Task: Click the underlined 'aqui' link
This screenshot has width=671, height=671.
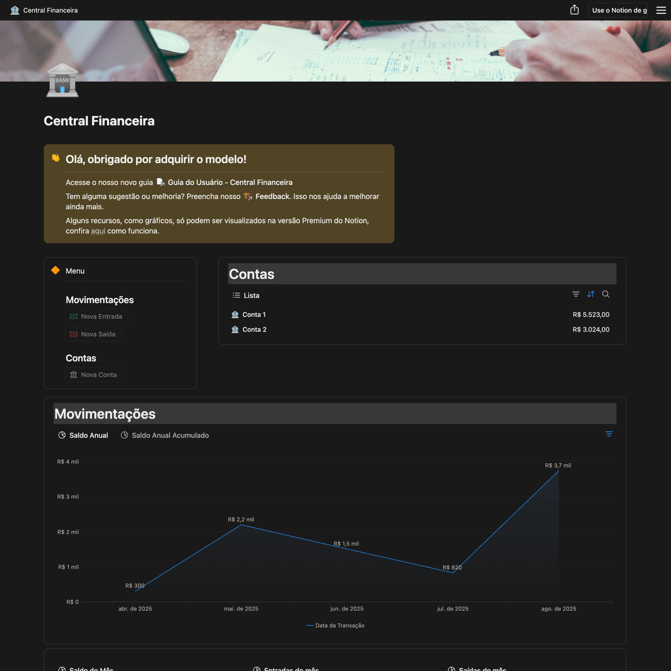Action: (x=98, y=231)
